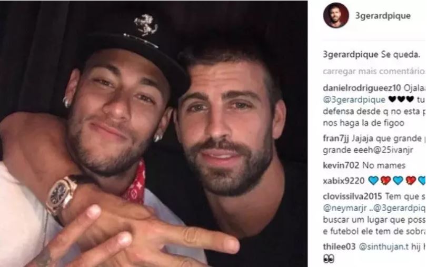Click first red heart in xabix9220 comment
This screenshot has width=427, height=267.
(385, 181)
